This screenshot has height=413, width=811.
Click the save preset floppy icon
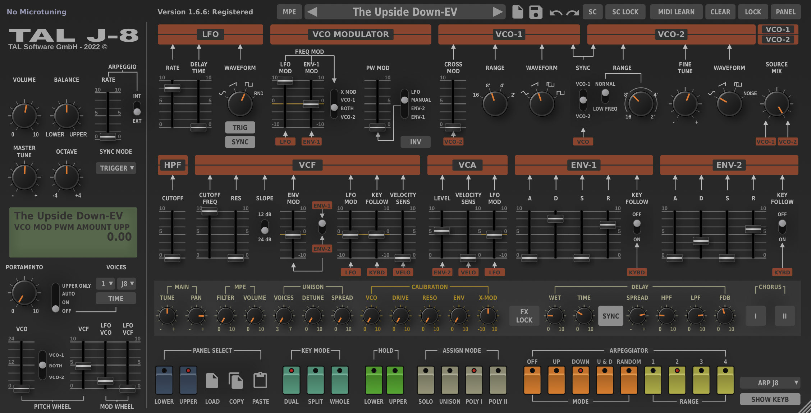click(536, 12)
